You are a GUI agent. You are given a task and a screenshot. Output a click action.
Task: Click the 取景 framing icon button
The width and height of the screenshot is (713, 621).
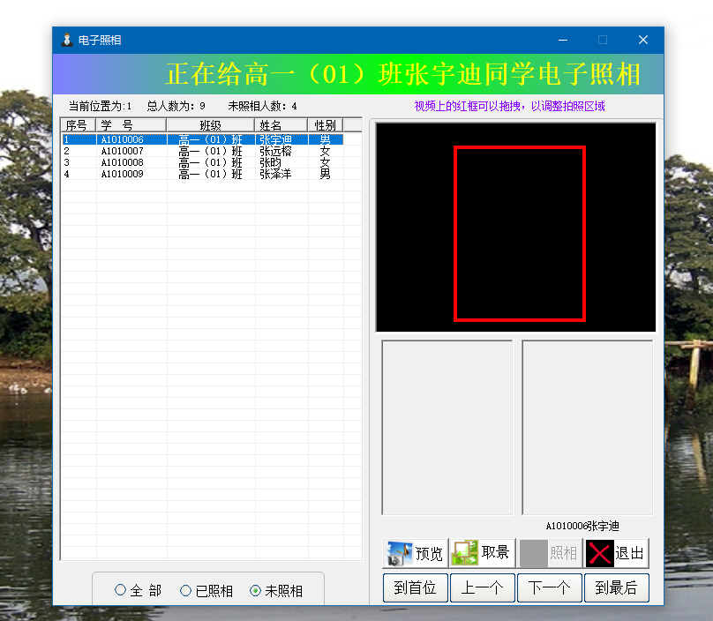point(482,553)
